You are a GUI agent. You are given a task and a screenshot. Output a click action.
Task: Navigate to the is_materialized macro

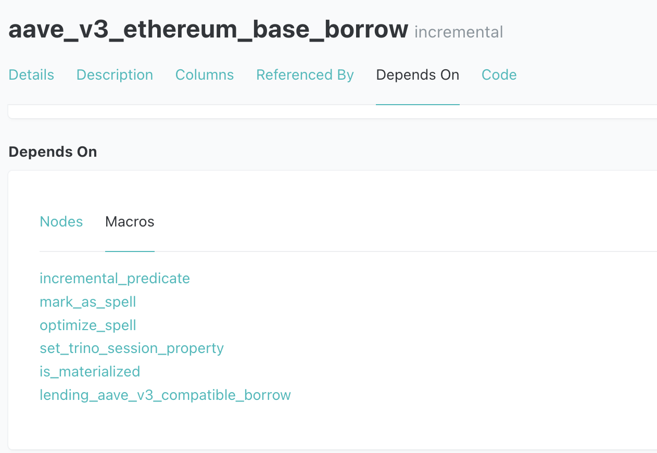[x=90, y=371]
